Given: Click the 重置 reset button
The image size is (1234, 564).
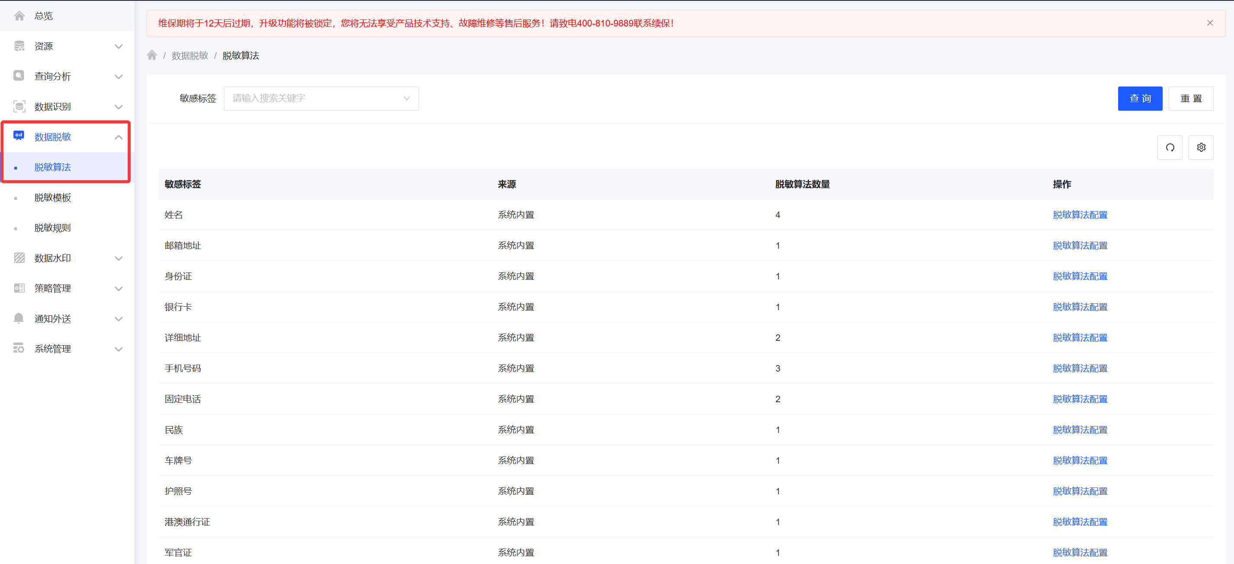Looking at the screenshot, I should pyautogui.click(x=1190, y=98).
